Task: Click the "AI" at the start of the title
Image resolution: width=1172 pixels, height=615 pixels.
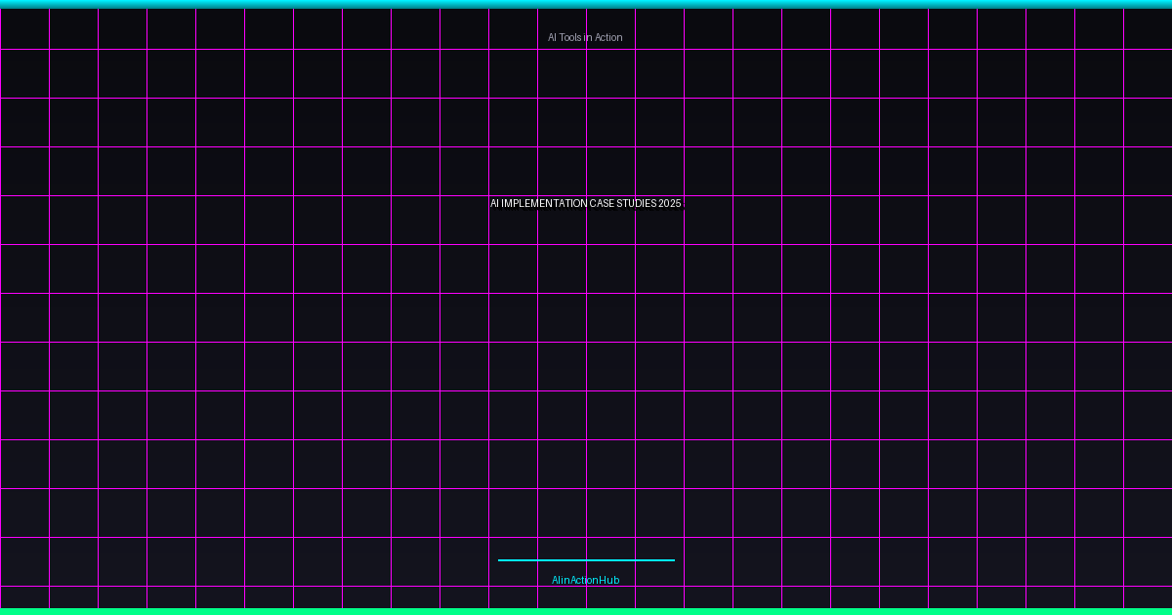Action: pos(494,204)
